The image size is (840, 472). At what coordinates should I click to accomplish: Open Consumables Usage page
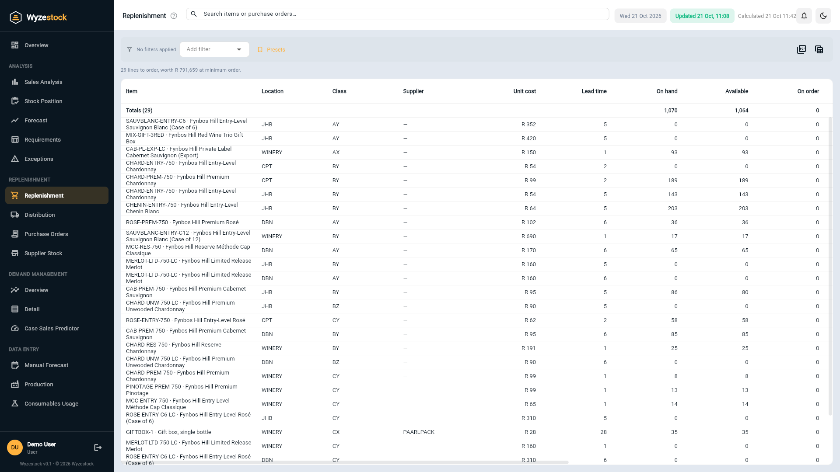(57, 403)
